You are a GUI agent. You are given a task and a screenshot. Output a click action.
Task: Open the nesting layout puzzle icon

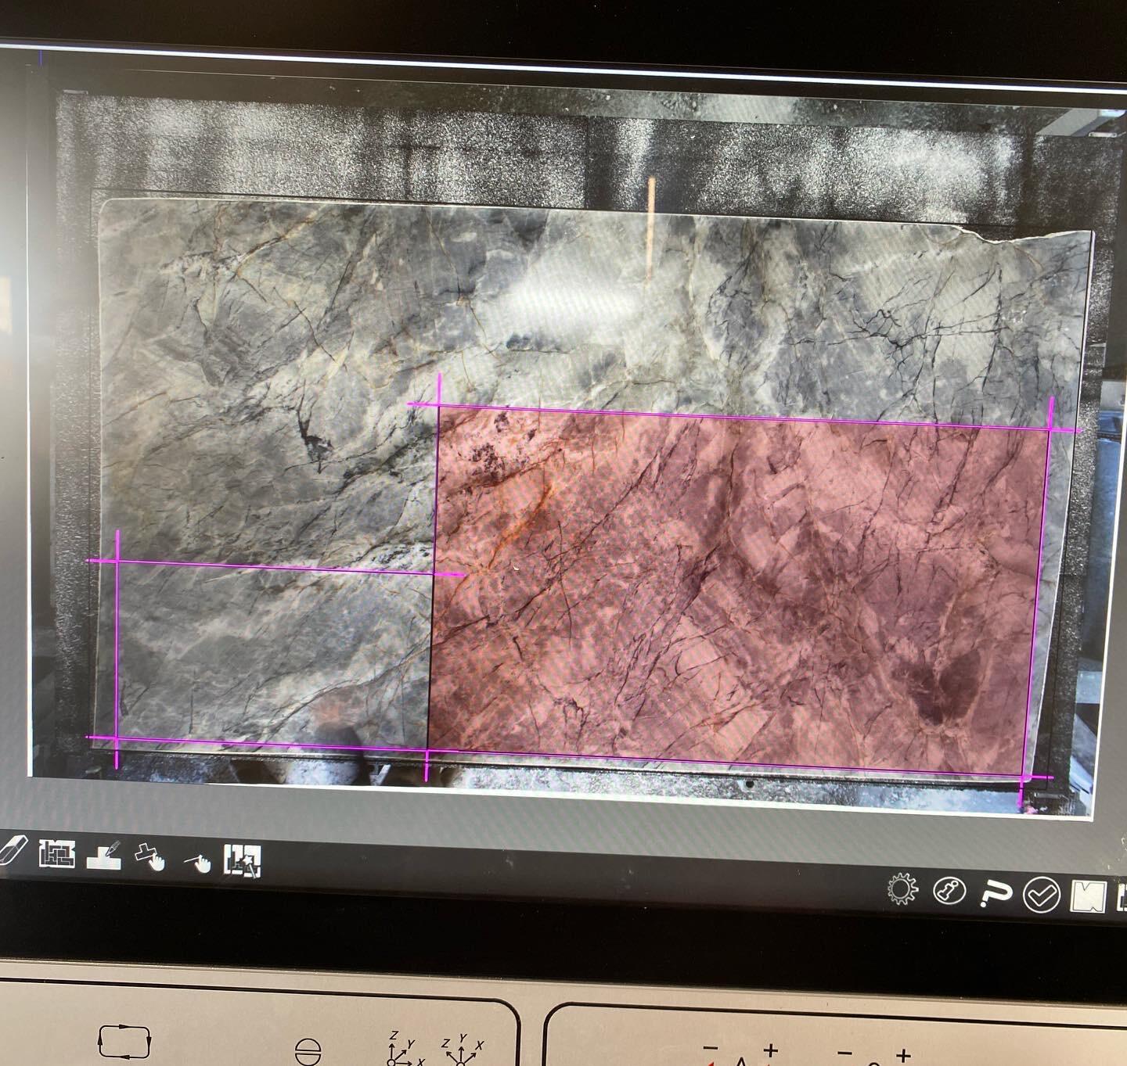(57, 854)
